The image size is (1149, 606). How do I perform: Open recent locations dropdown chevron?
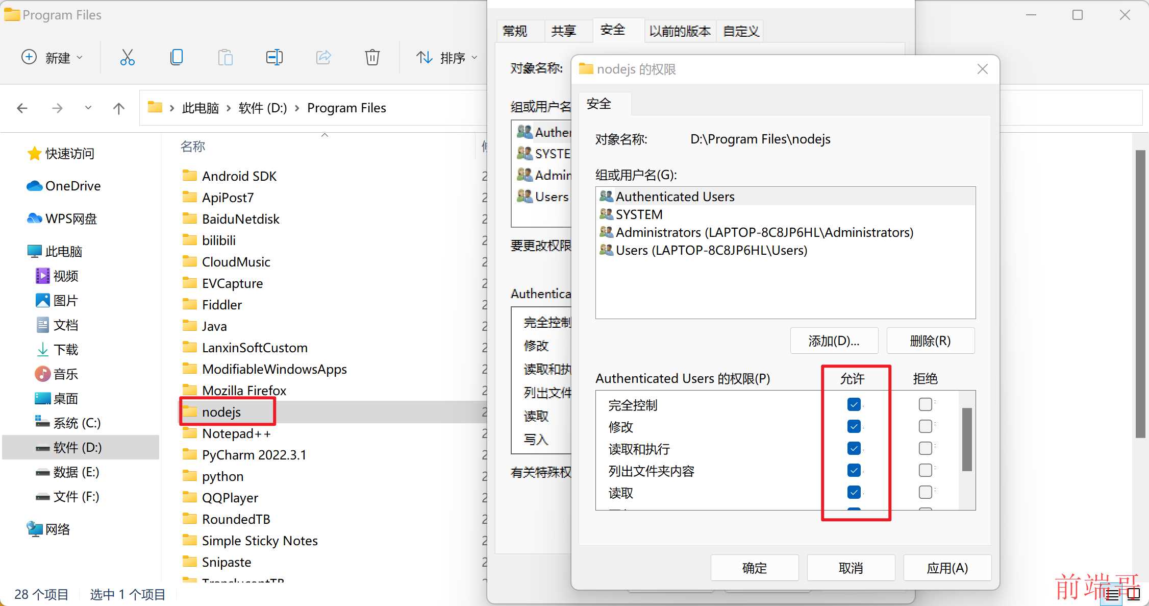[88, 108]
